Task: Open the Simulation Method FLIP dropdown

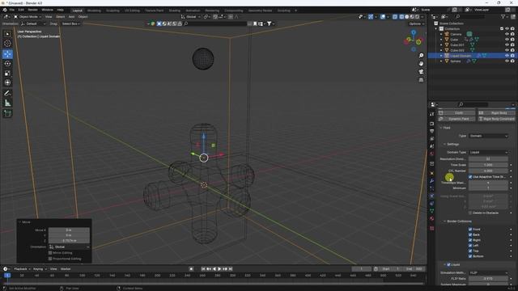Action: click(488, 273)
